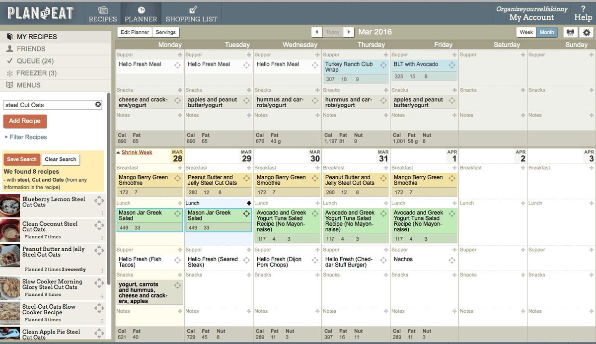596x344 pixels.
Task: Open planner settings via the gear icon
Action: (x=587, y=32)
